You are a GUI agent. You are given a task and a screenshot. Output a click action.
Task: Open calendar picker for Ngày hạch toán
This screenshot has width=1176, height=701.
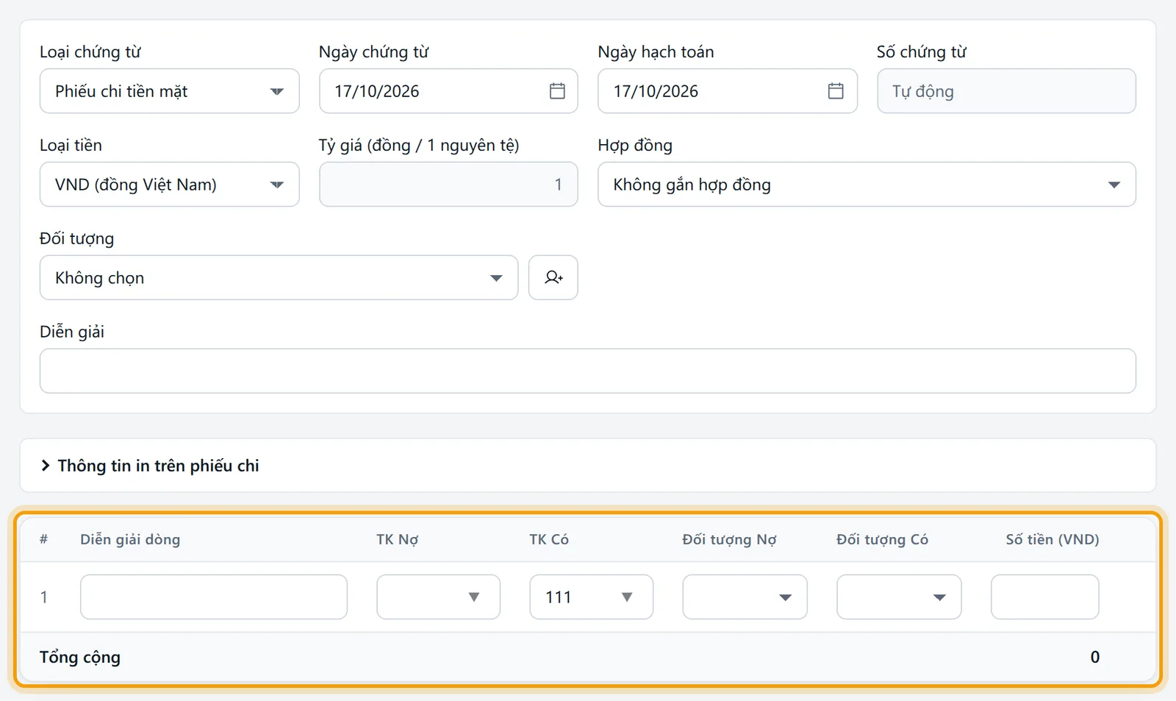(836, 91)
